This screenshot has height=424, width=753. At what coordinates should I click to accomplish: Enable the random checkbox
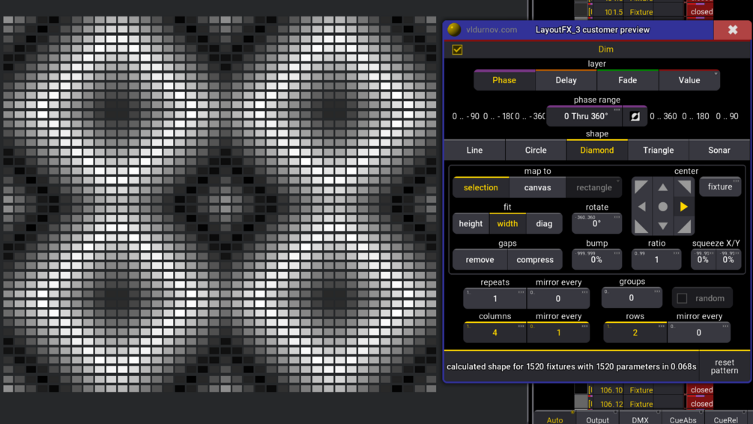click(x=682, y=298)
